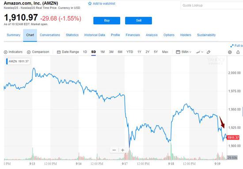Click the blue Buy button
Screen dimensions: 243x169
[107, 21]
